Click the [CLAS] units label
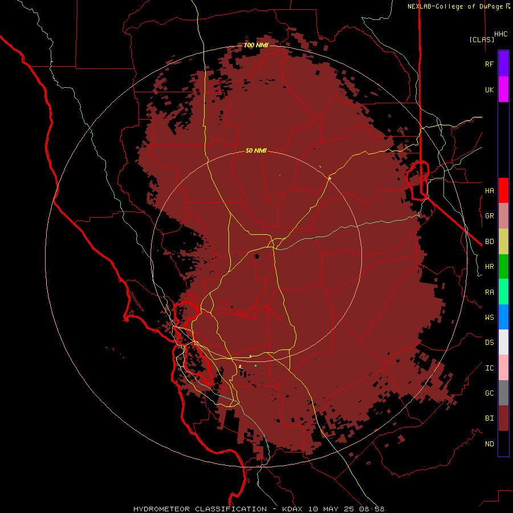 click(x=481, y=39)
